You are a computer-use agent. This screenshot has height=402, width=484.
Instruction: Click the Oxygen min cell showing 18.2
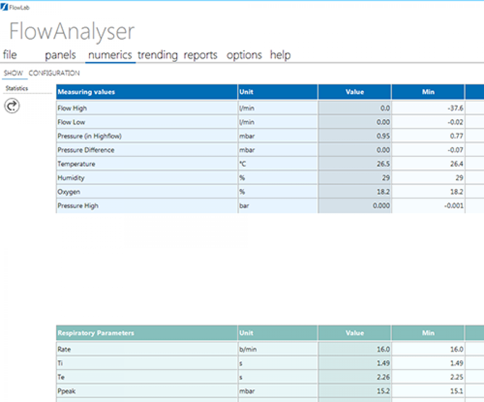428,192
